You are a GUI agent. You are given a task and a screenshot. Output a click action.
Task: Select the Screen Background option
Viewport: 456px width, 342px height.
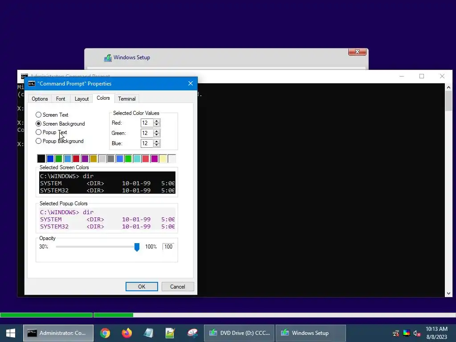38,124
